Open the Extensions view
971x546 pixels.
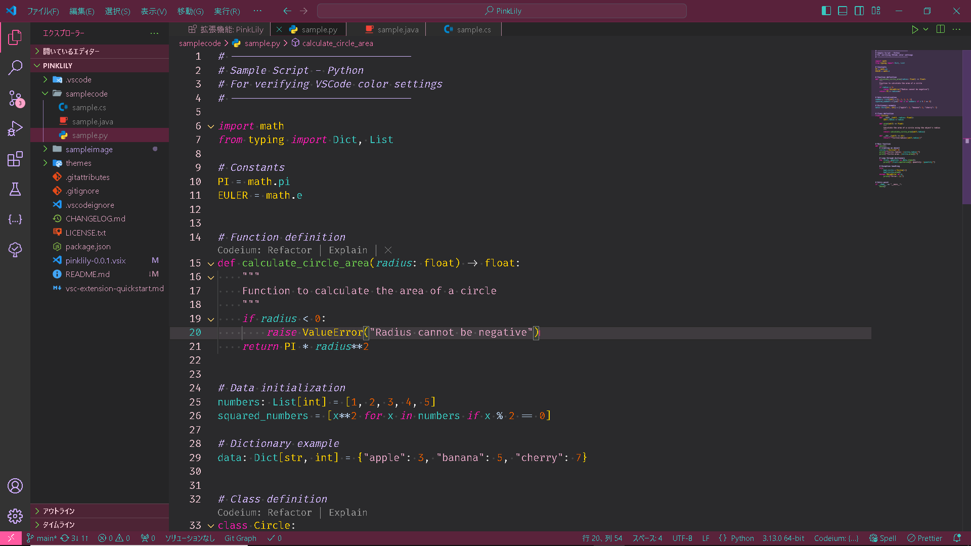(15, 159)
